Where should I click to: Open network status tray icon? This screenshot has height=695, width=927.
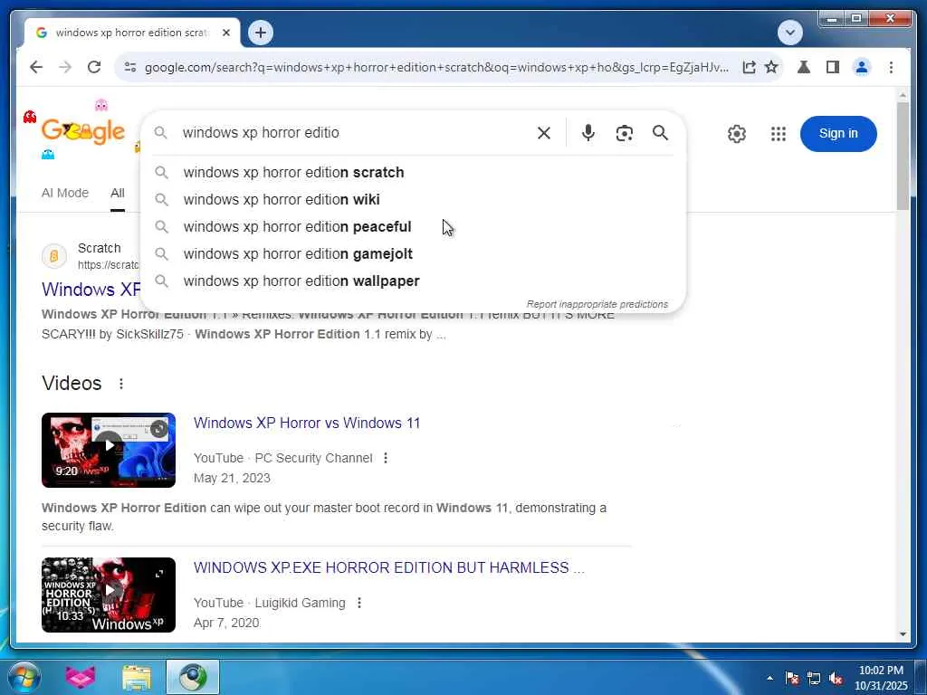[814, 678]
